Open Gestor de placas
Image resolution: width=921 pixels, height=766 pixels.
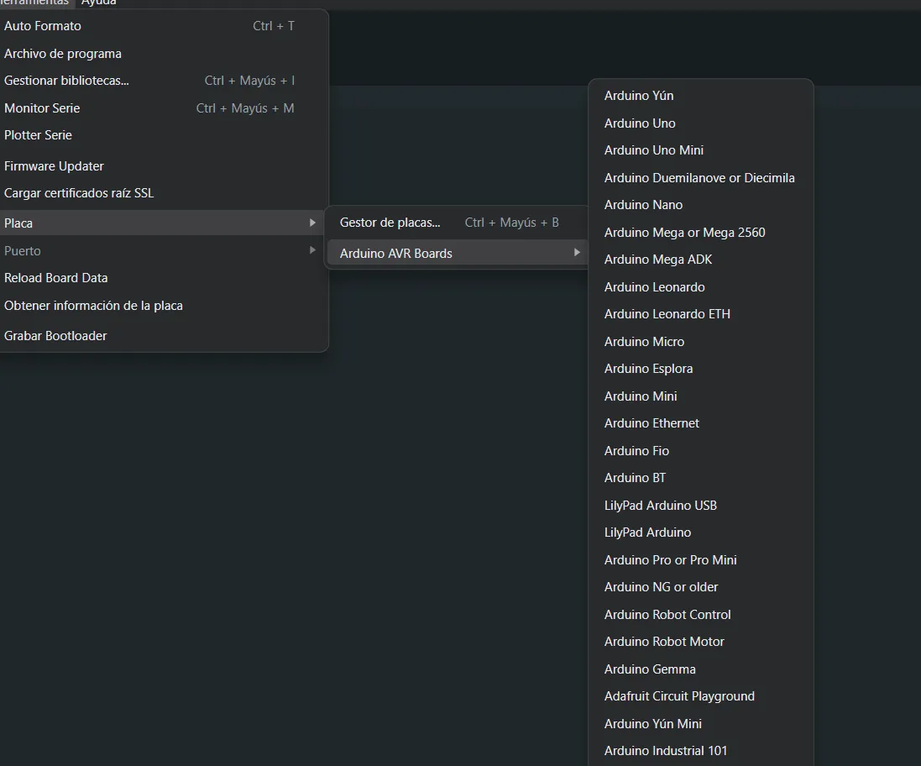coord(457,223)
